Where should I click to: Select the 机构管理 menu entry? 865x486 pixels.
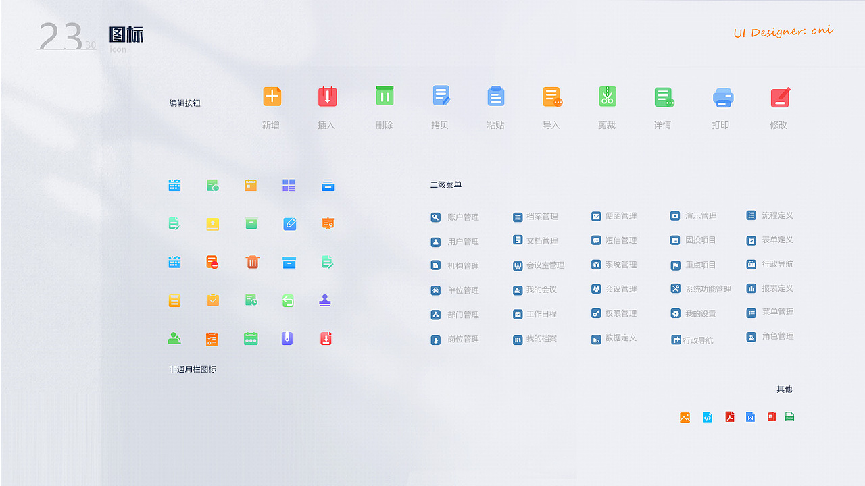click(x=455, y=266)
